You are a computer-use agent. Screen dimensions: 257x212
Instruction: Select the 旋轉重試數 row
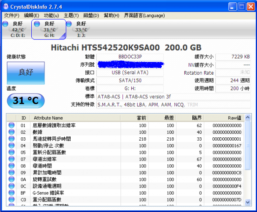click(x=125, y=179)
